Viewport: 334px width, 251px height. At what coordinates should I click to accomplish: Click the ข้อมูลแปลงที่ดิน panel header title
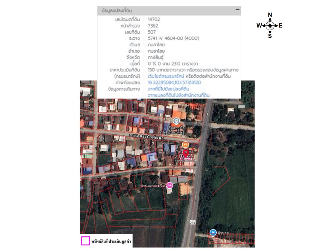coord(117,11)
